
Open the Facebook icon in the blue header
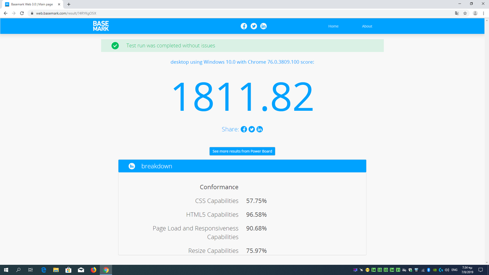pos(244,26)
